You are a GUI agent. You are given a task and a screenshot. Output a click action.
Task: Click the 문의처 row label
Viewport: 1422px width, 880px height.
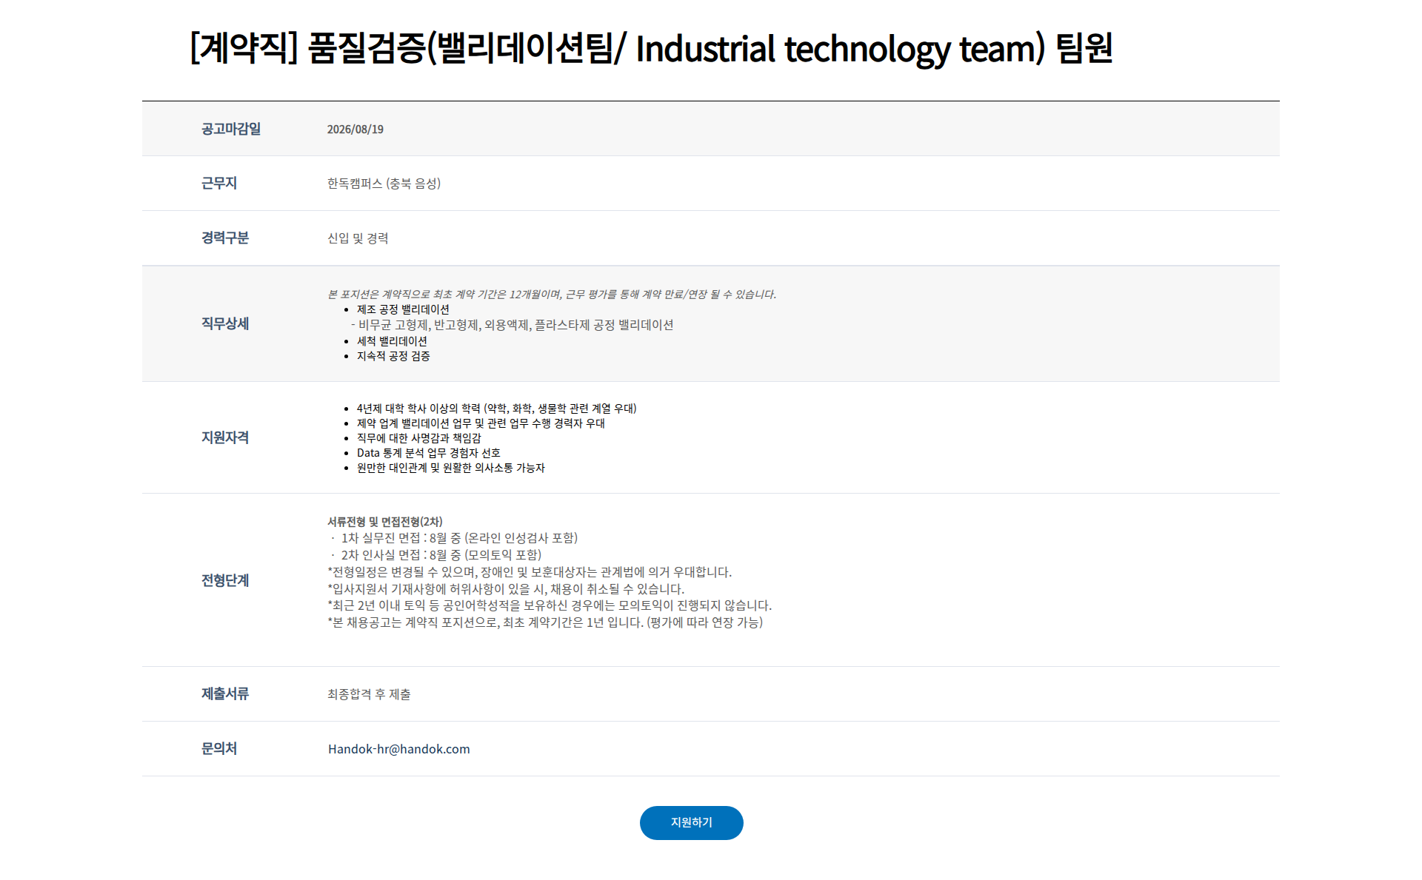pos(219,748)
